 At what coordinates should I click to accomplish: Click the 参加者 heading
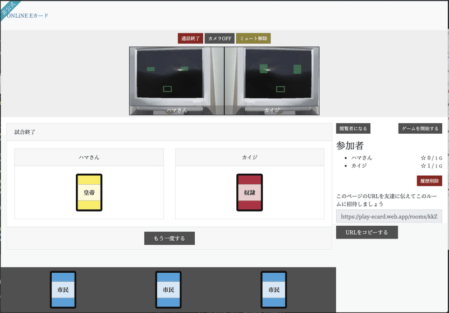pos(350,146)
